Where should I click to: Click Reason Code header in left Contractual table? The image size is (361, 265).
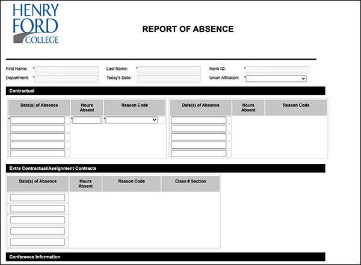135,108
